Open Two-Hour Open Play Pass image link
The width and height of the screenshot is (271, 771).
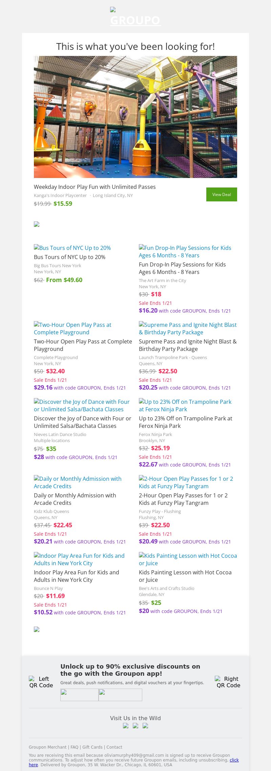[72, 329]
